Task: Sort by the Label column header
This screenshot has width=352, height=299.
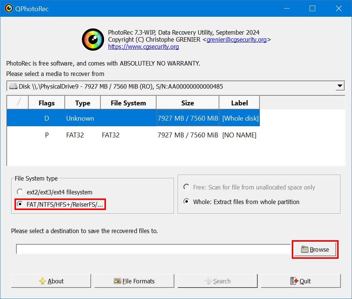Action: pyautogui.click(x=239, y=103)
